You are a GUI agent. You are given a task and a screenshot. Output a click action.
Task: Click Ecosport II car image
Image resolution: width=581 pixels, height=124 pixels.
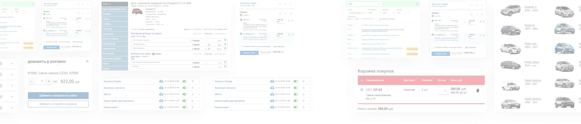tap(137, 12)
